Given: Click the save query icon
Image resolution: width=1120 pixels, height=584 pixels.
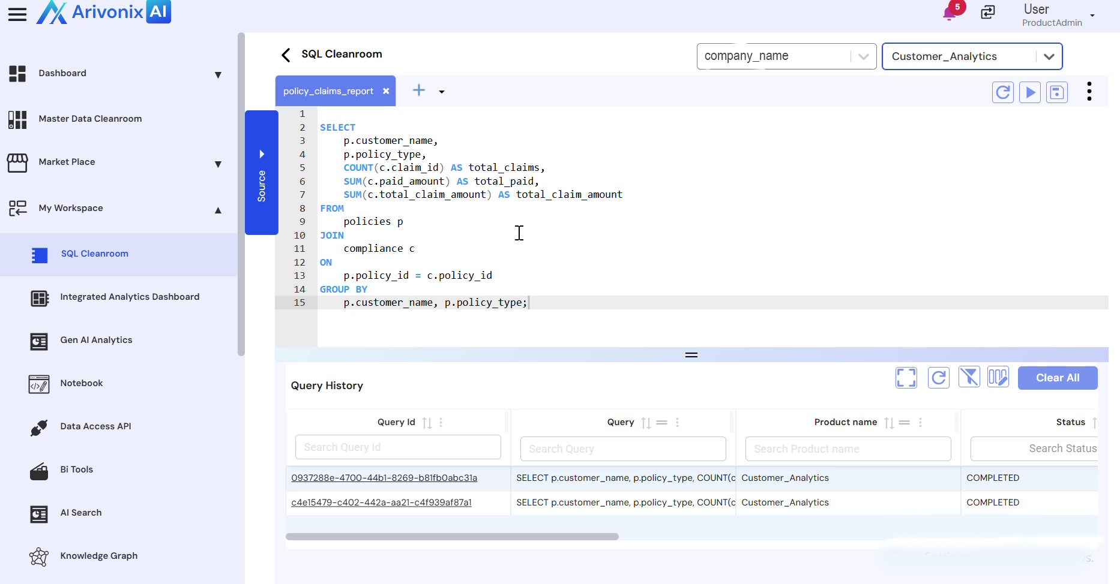Looking at the screenshot, I should click(x=1056, y=92).
